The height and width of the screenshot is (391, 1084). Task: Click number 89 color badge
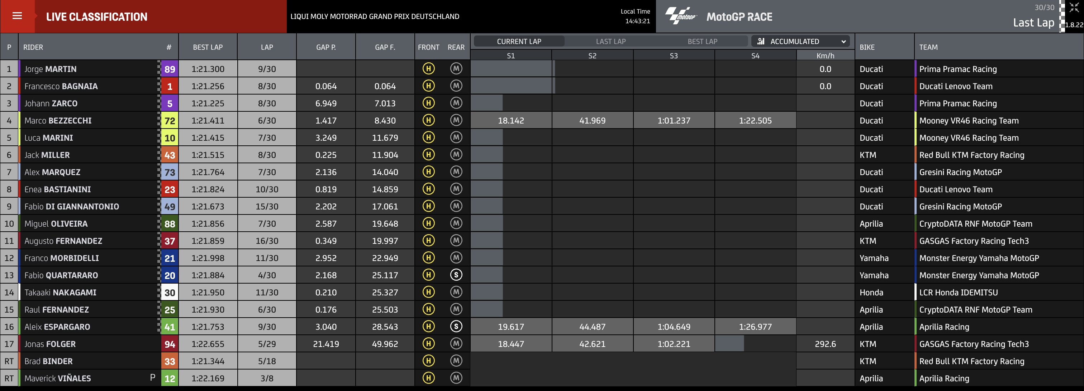click(170, 69)
